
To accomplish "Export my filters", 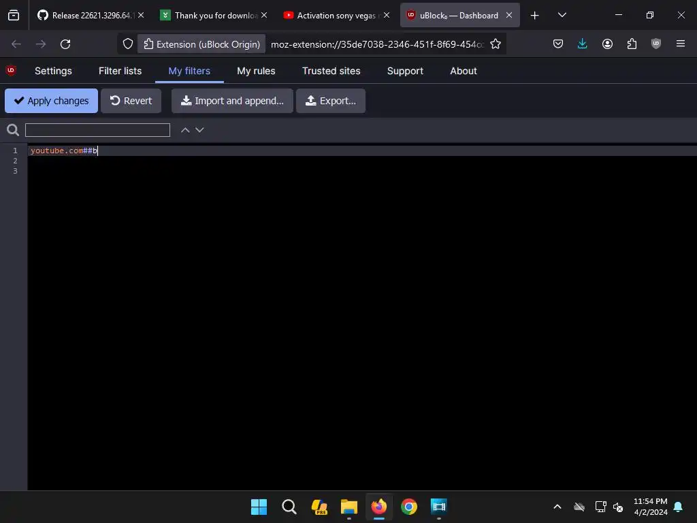I will pos(331,101).
